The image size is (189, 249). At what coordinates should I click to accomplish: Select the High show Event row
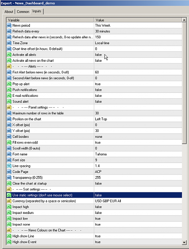pos(94,242)
